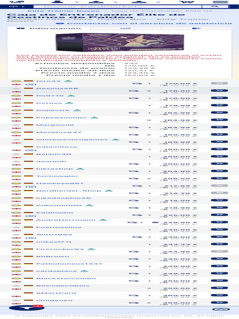The width and height of the screenshot is (239, 319).
Task: View the comment bubble in Desouza58's row
Action: pyautogui.click(x=134, y=91)
